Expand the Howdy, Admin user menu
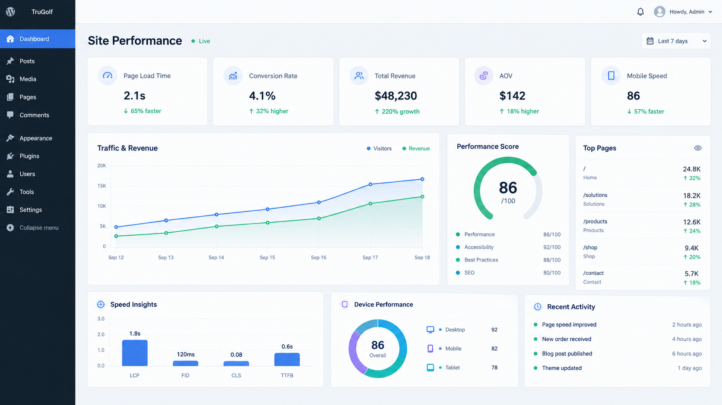This screenshot has width=722, height=405. coord(683,12)
